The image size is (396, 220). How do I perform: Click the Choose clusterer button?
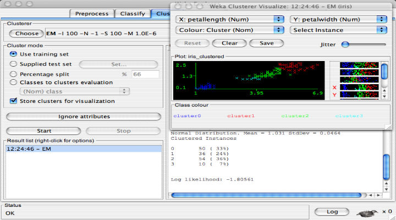27,34
